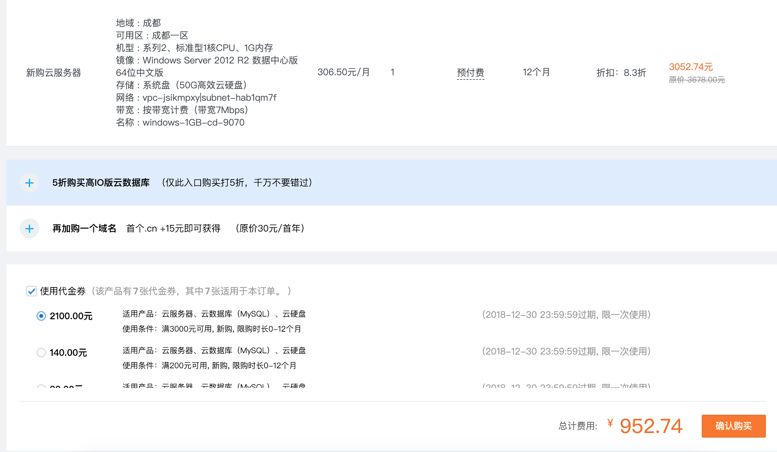This screenshot has width=777, height=452.
Task: Click the 折扣: 8.3折 discount text
Action: pos(621,73)
